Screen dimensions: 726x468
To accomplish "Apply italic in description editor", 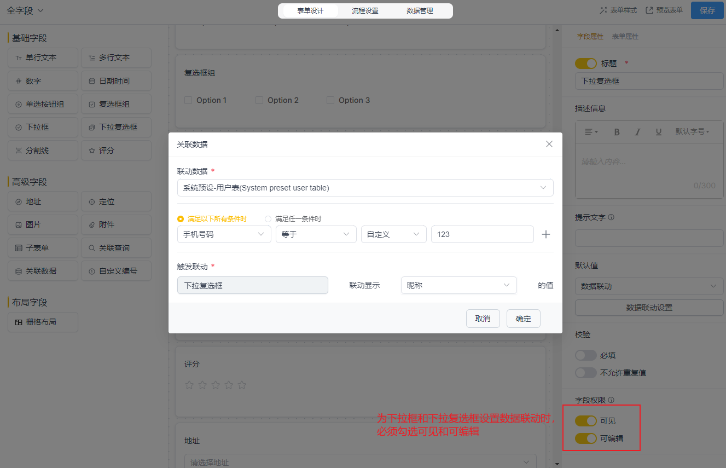I will click(637, 132).
